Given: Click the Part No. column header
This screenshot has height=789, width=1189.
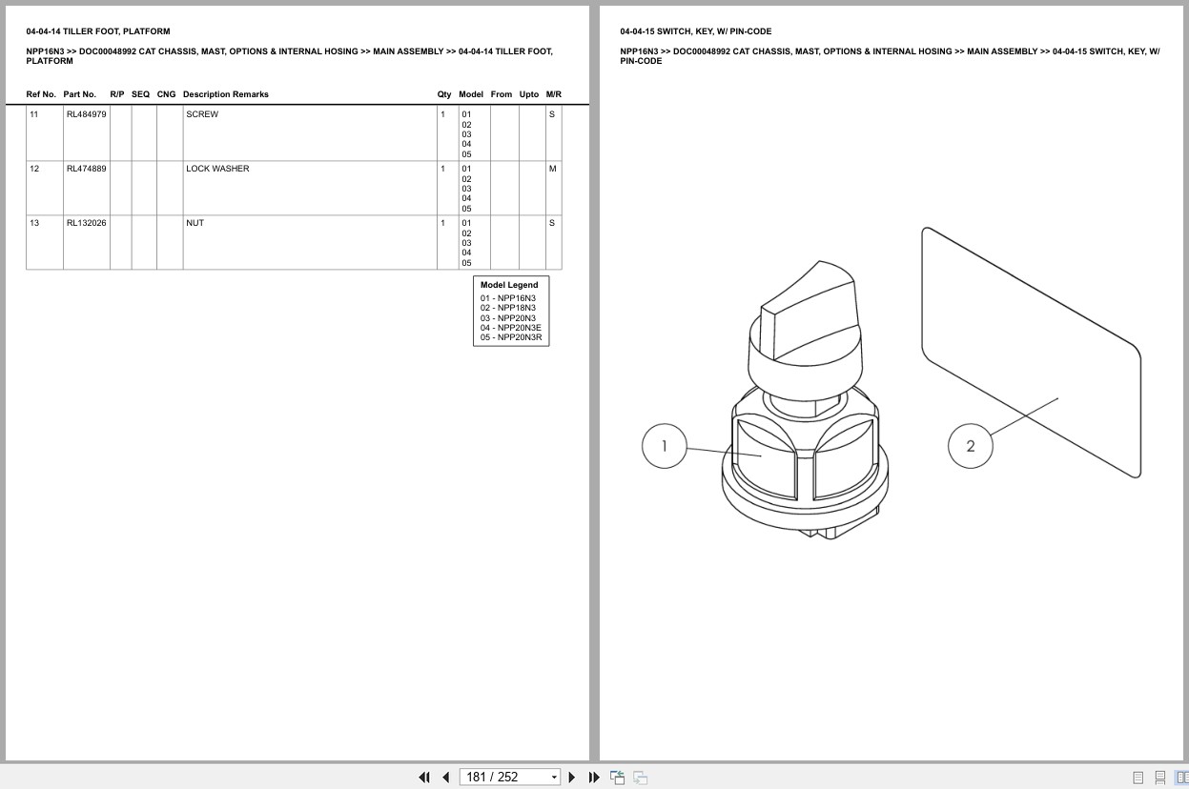Looking at the screenshot, I should pos(80,94).
